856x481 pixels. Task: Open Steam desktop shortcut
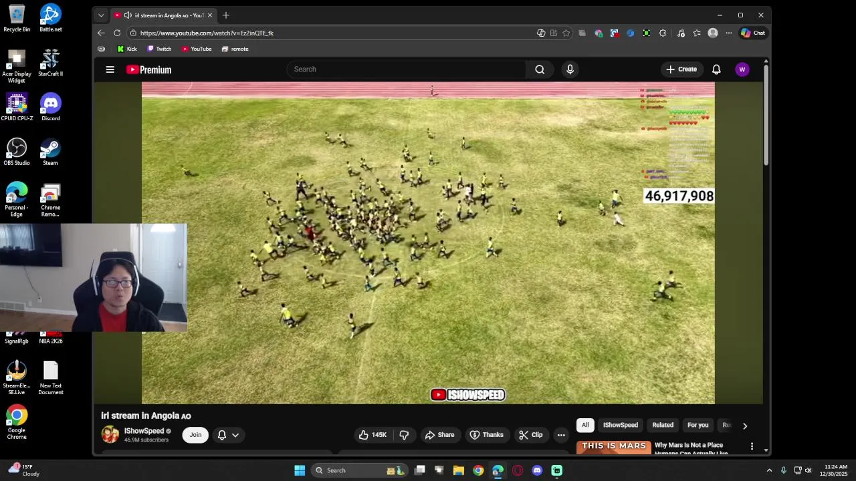[x=50, y=152]
